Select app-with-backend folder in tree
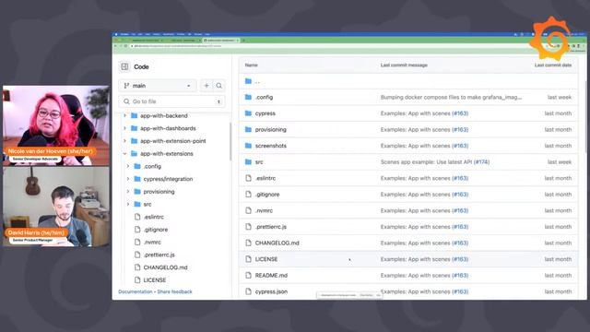The height and width of the screenshot is (332, 590). coord(164,115)
